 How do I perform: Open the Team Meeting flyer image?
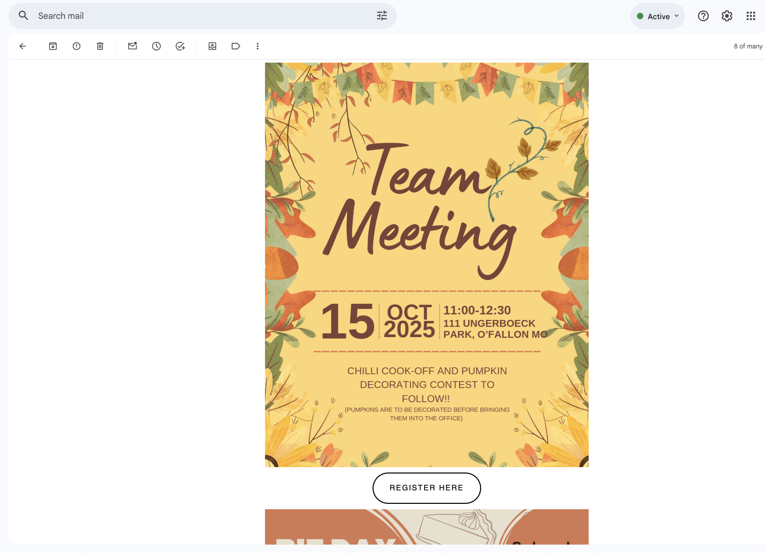[x=427, y=265]
